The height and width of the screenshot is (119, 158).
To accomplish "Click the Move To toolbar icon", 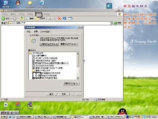I will pyautogui.click(x=50, y=19).
